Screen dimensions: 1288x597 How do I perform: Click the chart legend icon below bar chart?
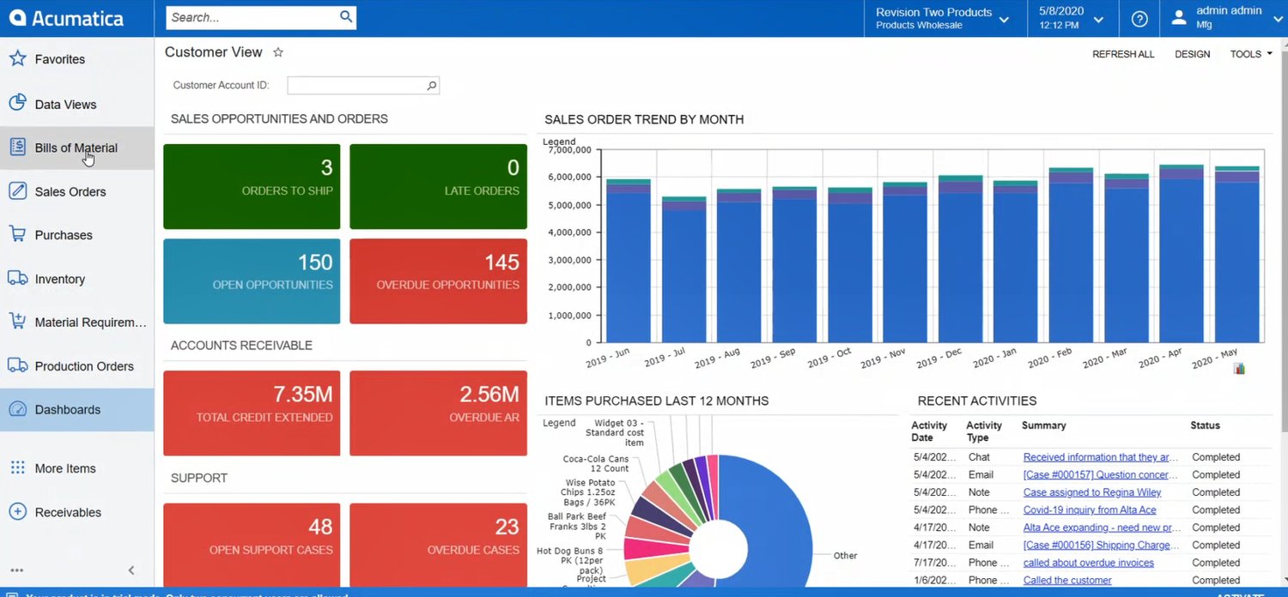tap(1239, 369)
